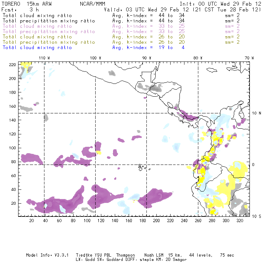Image resolution: width=263 pixels, height=263 pixels.
Task: Select the 'Tiedtke' scheme label
Action: [84, 255]
